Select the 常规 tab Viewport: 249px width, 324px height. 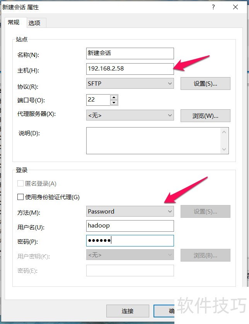(x=14, y=22)
